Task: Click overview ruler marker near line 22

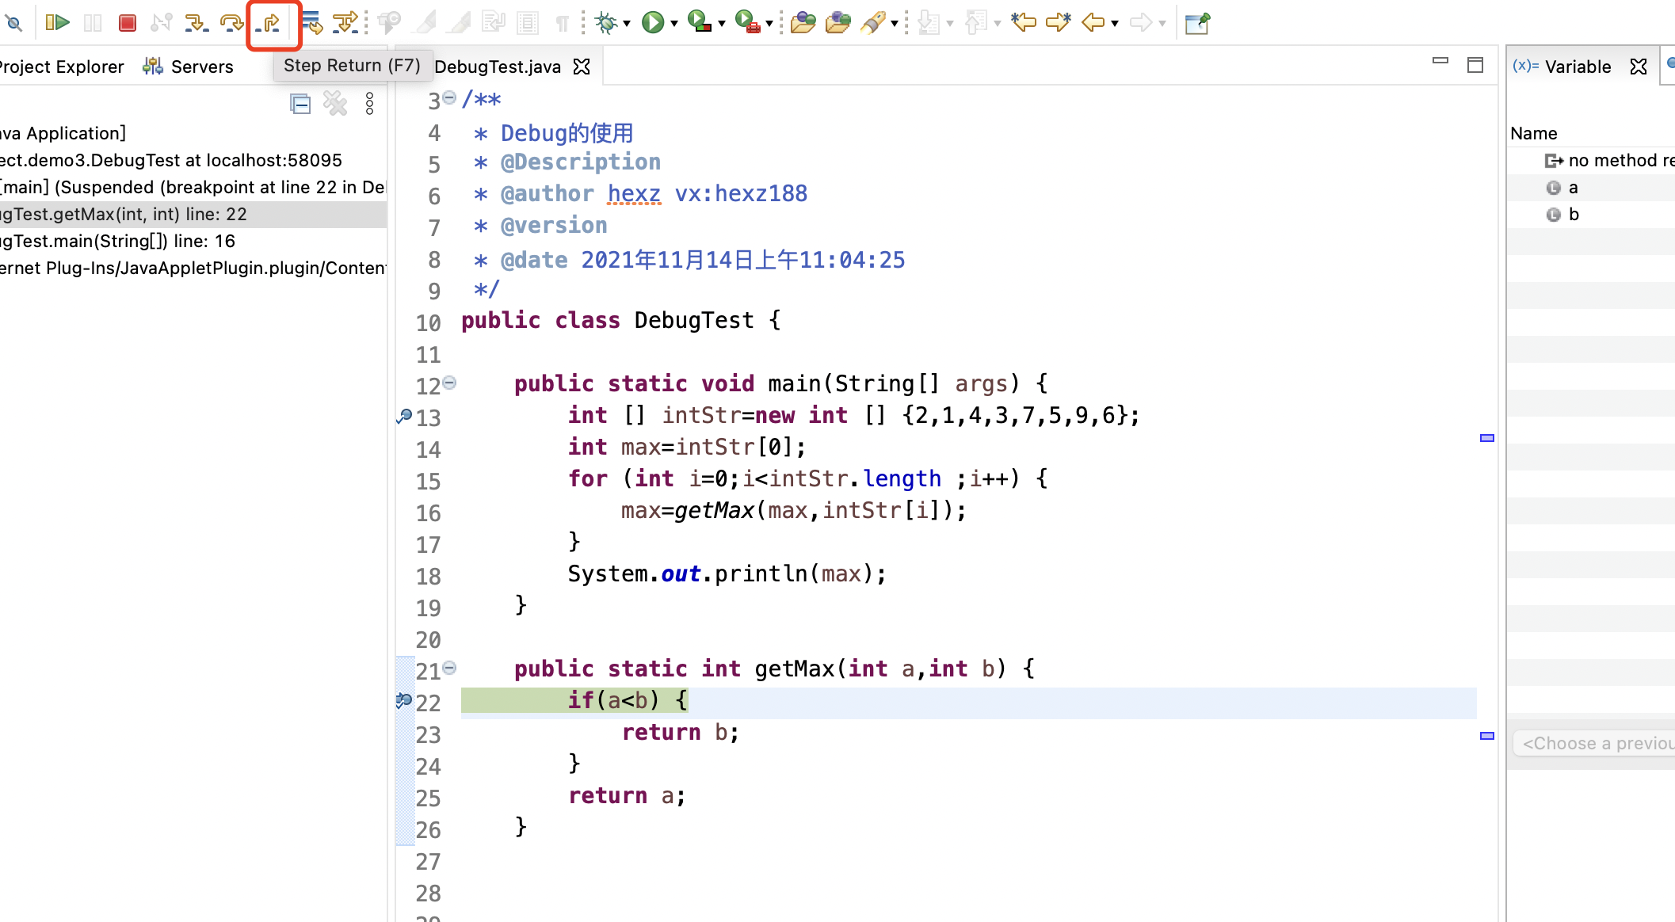Action: (1487, 736)
